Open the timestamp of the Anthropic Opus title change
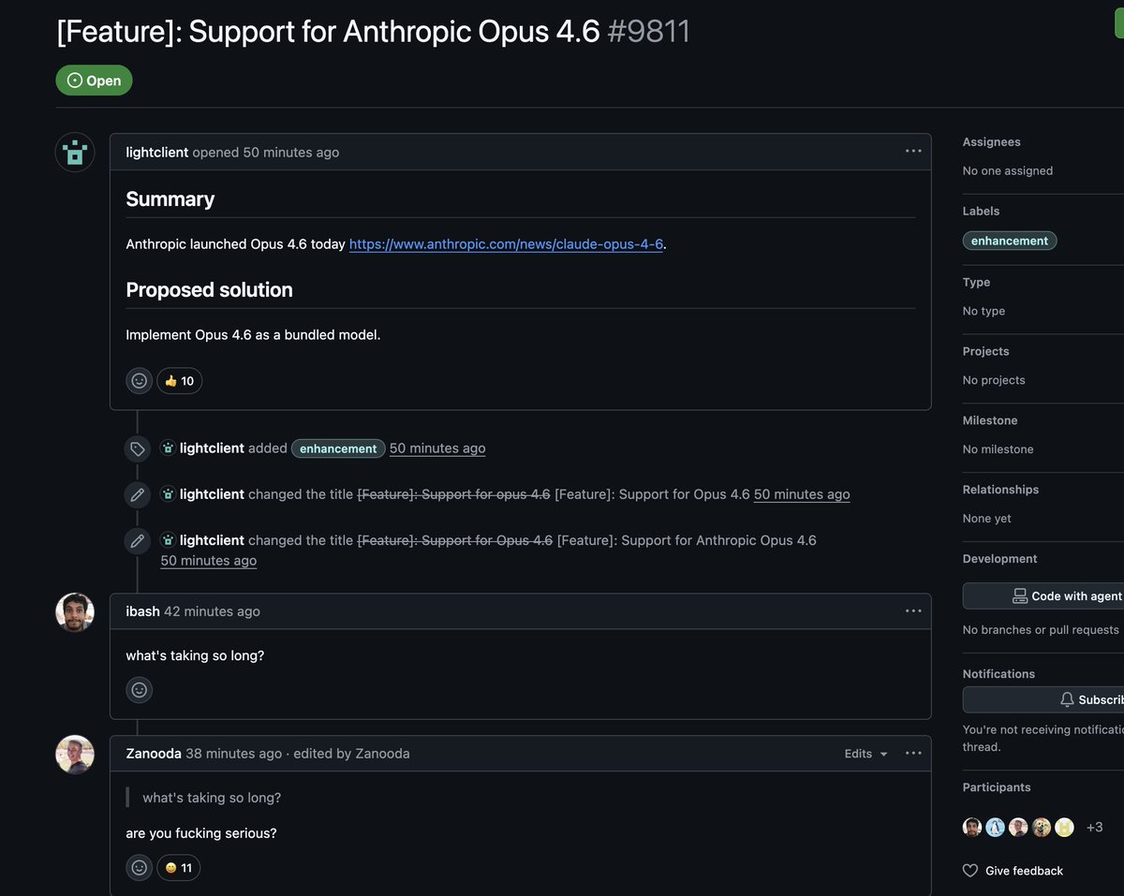This screenshot has height=896, width=1124. (x=208, y=561)
